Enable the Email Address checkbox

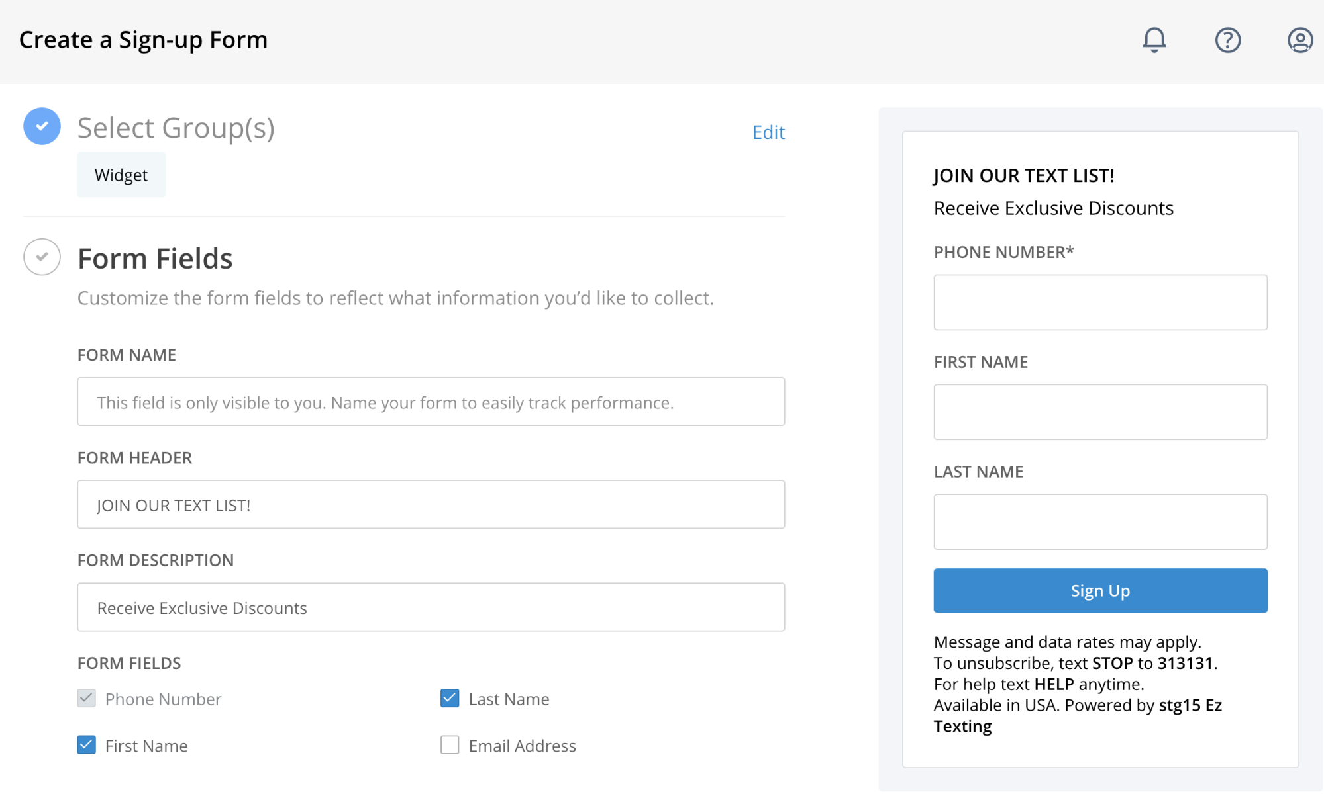click(450, 745)
